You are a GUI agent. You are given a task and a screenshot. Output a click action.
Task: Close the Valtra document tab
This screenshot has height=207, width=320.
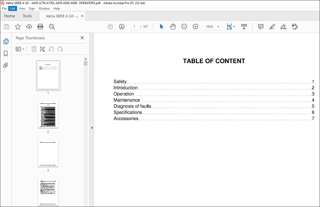tap(82, 16)
